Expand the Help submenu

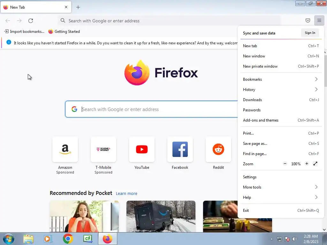point(281,197)
